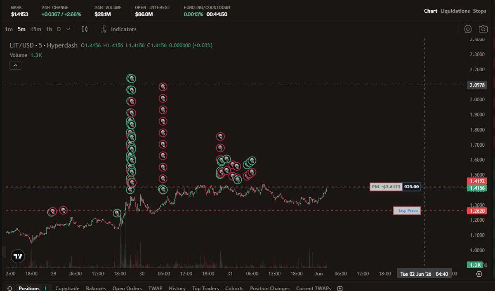Open the Position Changes tab
495x291 pixels.
270,289
